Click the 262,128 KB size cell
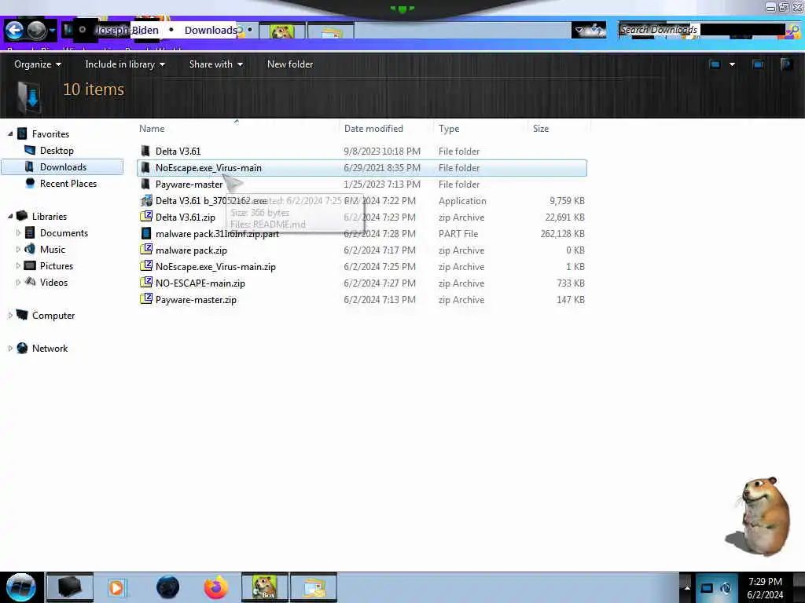Image resolution: width=805 pixels, height=603 pixels. point(562,233)
